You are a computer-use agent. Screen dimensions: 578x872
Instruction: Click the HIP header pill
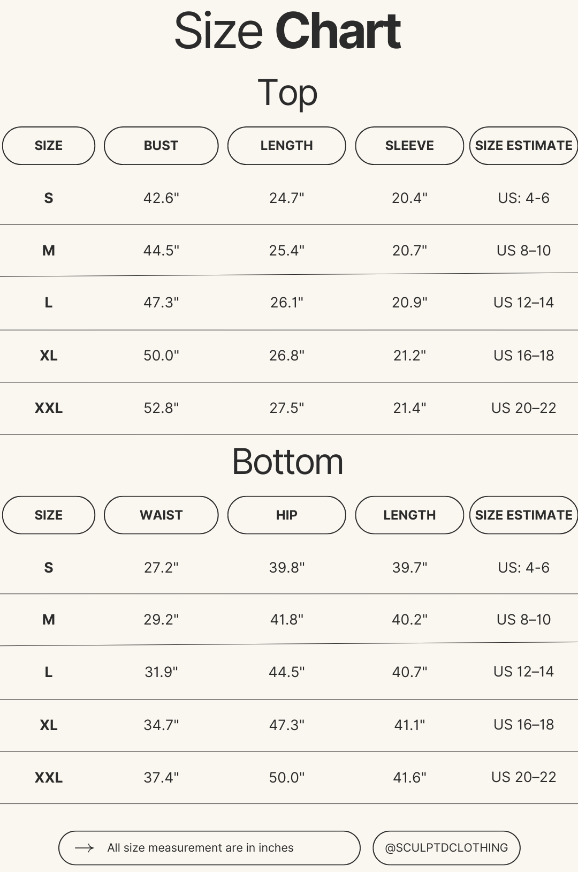[286, 515]
